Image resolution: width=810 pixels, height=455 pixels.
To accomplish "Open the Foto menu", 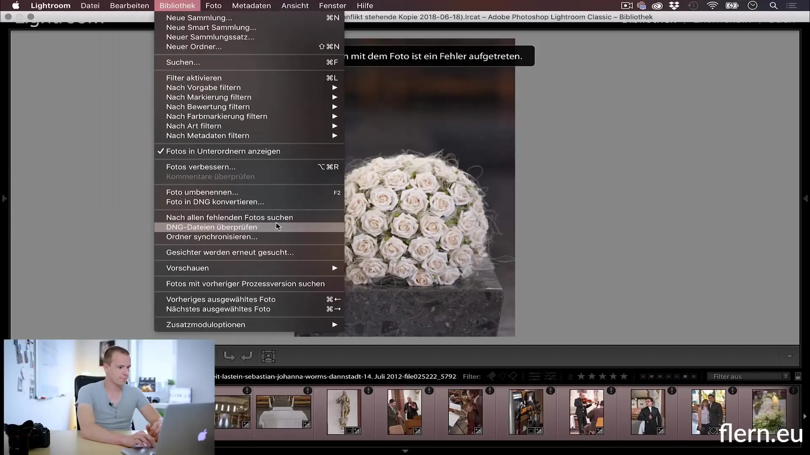I will point(213,5).
